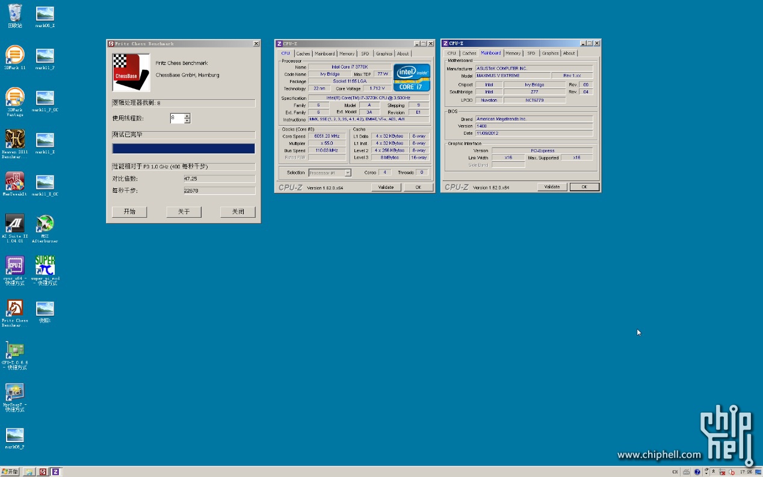
Task: Launch the MemTweakIt desktop shortcut
Action: (15, 184)
